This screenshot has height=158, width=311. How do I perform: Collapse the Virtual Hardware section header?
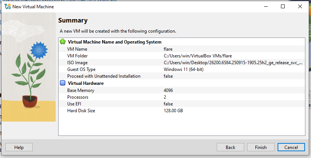[86, 83]
